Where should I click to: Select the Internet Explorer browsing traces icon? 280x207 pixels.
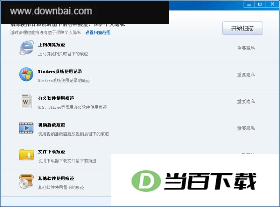click(x=27, y=48)
